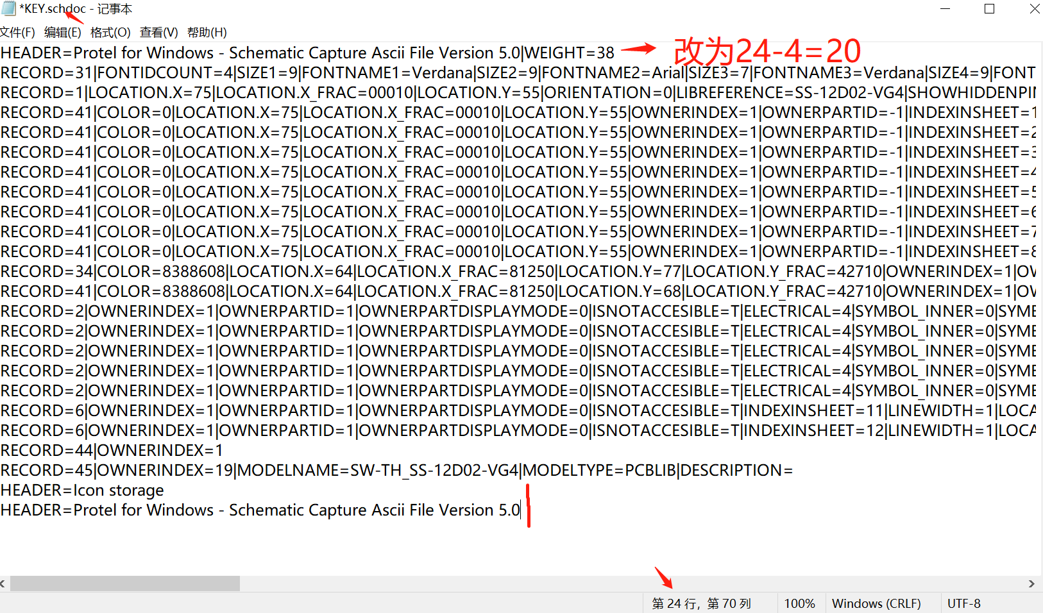1043x613 pixels.
Task: Open the 格式(O) menu
Action: [110, 32]
